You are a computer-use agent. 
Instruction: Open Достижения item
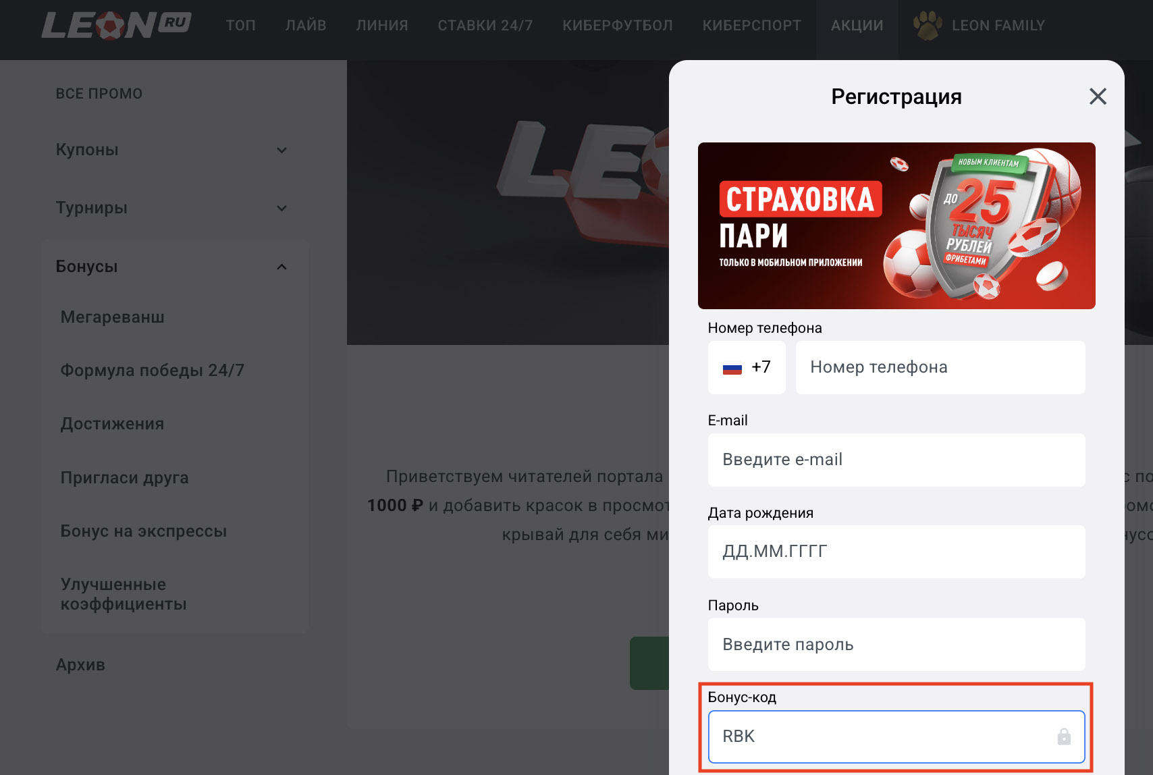pos(112,424)
